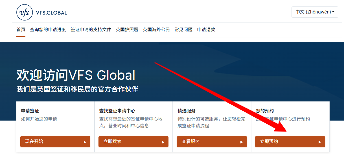The width and height of the screenshot is (344, 154).
Task: Go to 签证申请的支持文件 menu item
Action: (91, 30)
